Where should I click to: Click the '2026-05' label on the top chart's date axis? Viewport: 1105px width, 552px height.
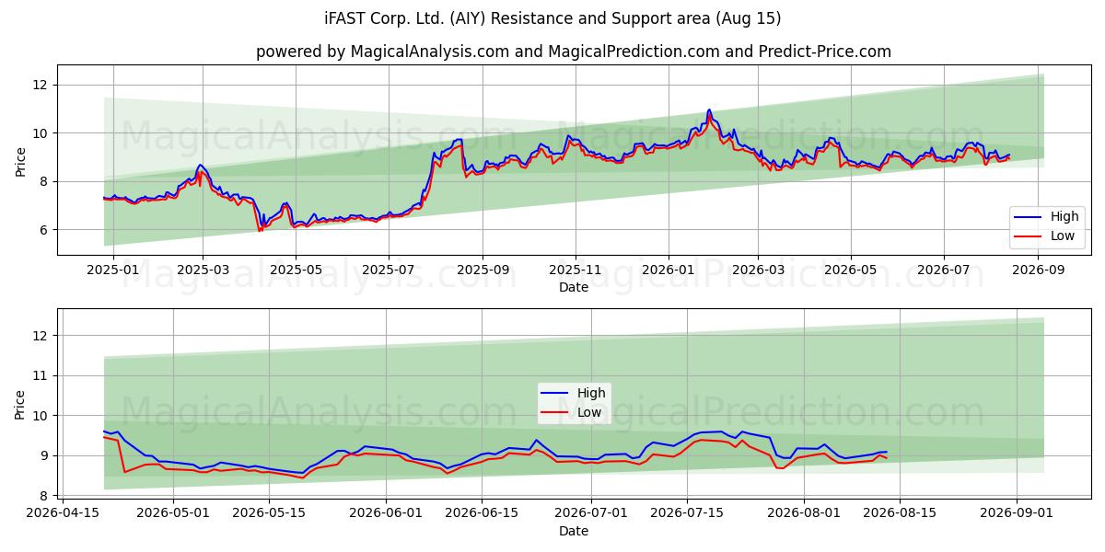851,271
